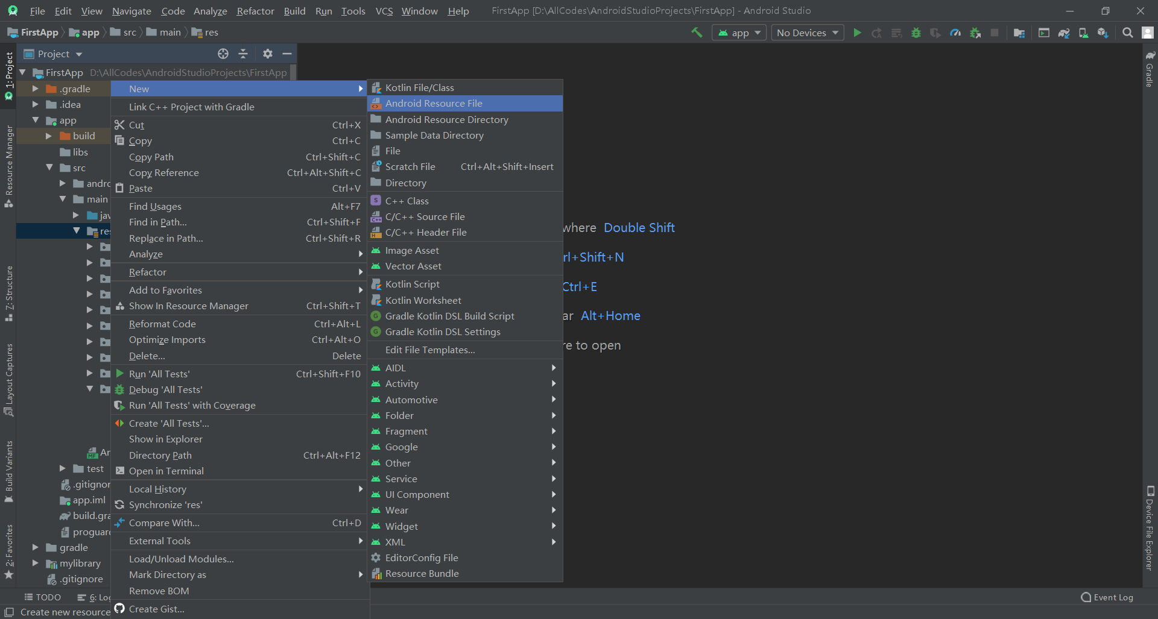Toggle the Z: Structure side tab
This screenshot has height=619, width=1158.
click(x=8, y=294)
